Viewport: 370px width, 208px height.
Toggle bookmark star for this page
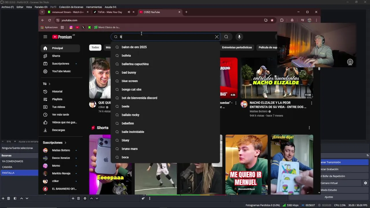(272, 20)
